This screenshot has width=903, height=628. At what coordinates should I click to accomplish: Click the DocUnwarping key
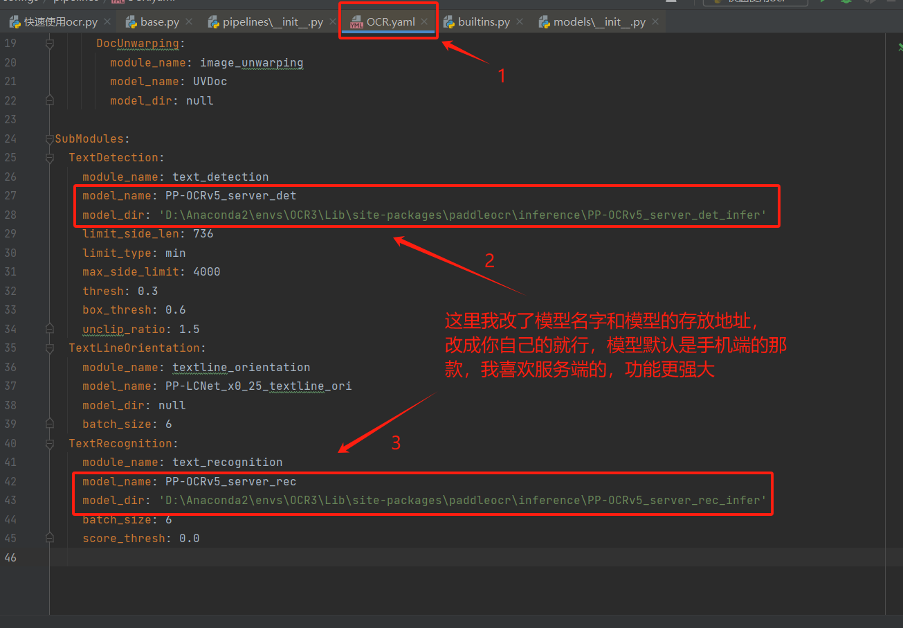[x=138, y=44]
